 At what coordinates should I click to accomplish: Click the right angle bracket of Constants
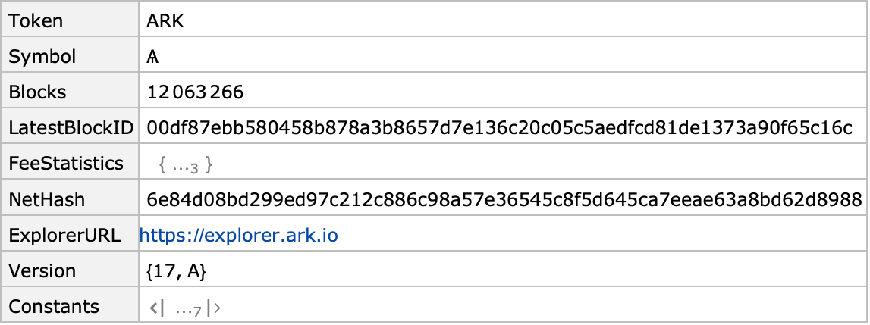click(214, 308)
